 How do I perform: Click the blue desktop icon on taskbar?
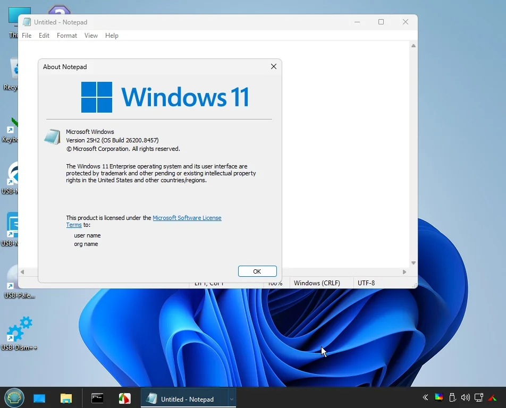(39, 398)
